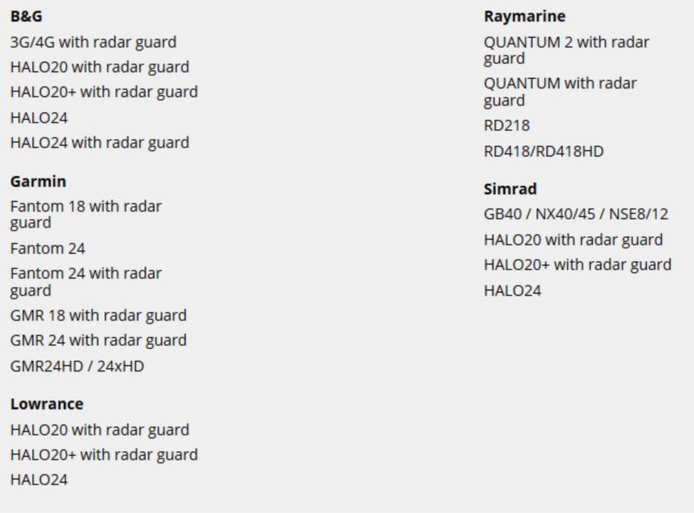Click Lowrance HALO20 with radar guard
The image size is (694, 513).
(x=100, y=431)
